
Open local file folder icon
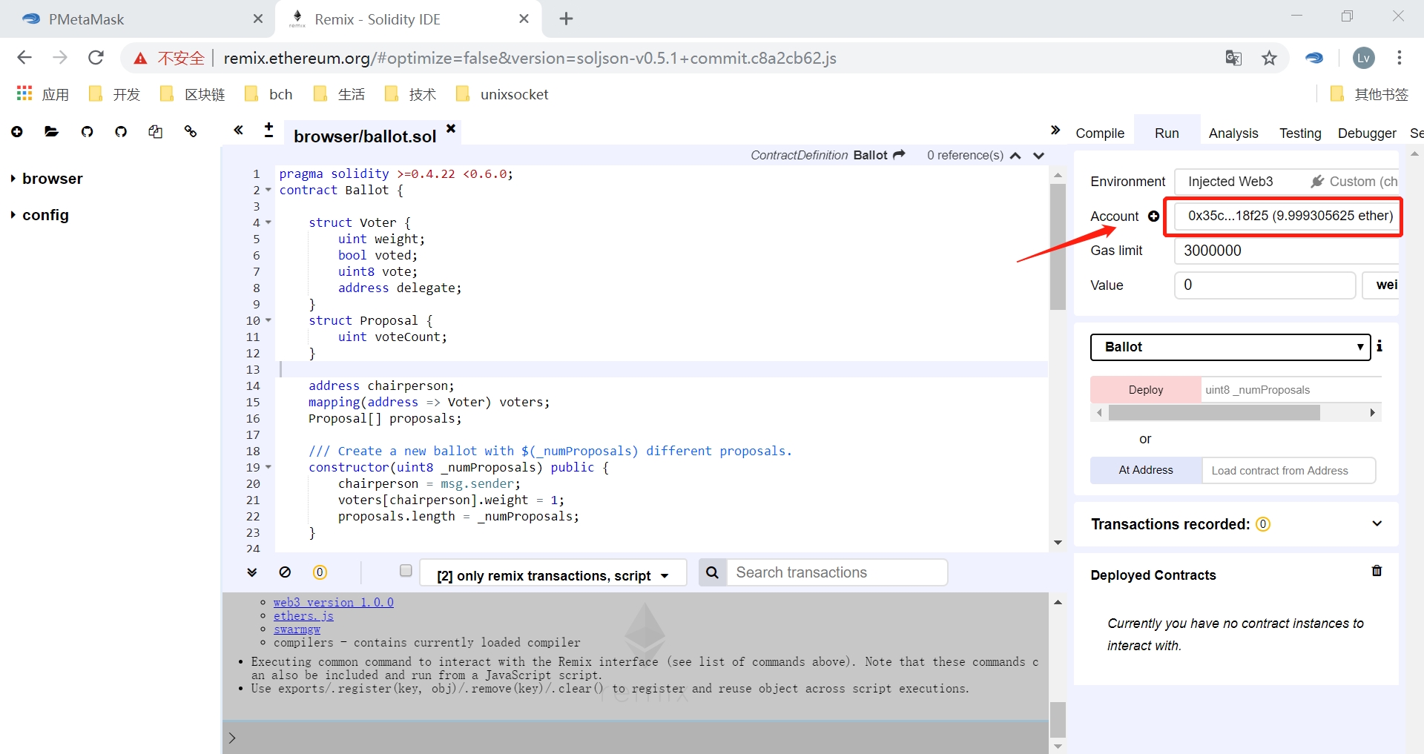tap(51, 132)
